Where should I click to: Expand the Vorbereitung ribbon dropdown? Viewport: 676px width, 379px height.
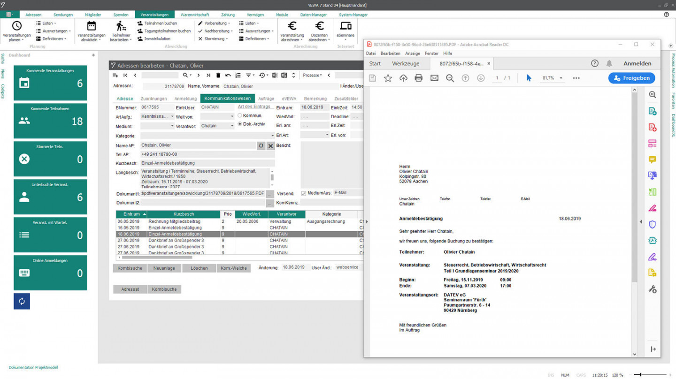tap(215, 23)
